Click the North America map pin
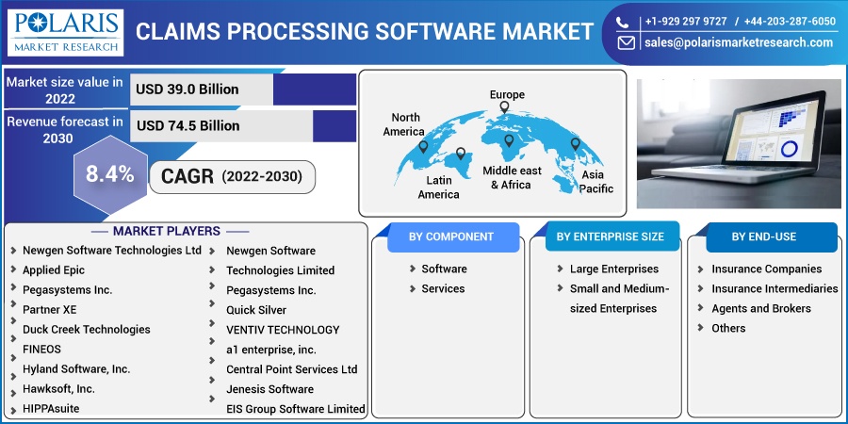 423,147
